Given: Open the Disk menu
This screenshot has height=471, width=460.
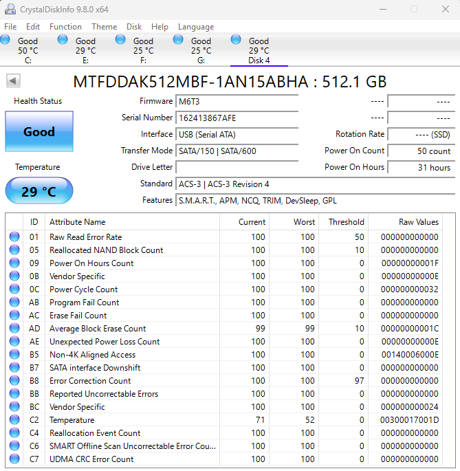Looking at the screenshot, I should (134, 27).
